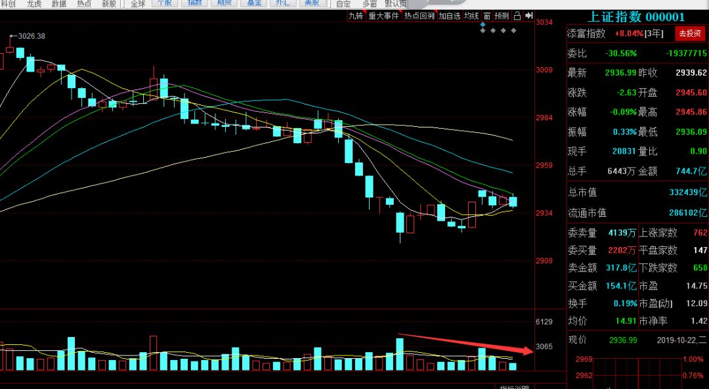The height and width of the screenshot is (389, 709).
Task: Click 最低 value 2936.09
Action: click(691, 132)
